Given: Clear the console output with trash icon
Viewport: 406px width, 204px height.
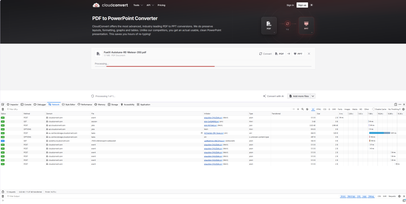Looking at the screenshot, I should (3, 196).
